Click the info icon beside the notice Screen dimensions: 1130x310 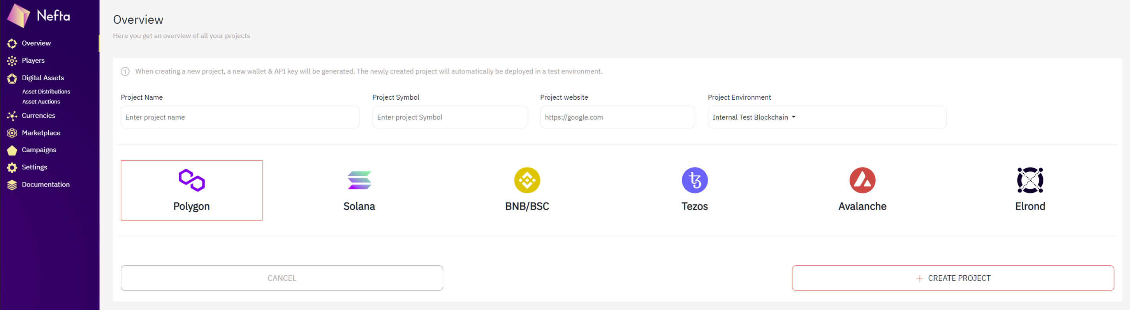pos(125,72)
